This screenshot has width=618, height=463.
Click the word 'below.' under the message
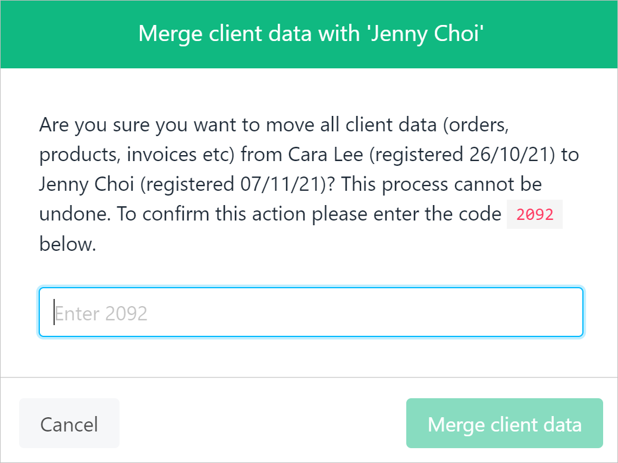click(68, 244)
